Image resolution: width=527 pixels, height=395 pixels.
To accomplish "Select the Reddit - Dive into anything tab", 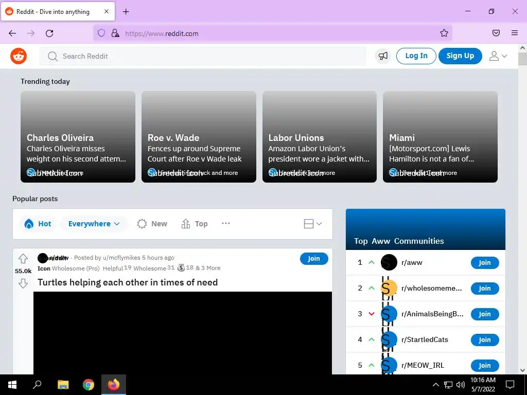I will click(58, 11).
